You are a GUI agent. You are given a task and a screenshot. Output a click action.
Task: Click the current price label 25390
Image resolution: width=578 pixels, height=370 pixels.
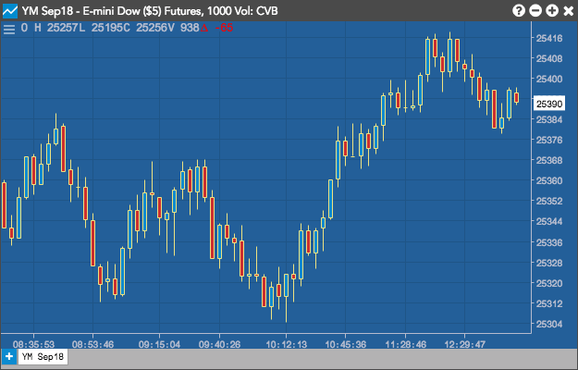click(x=549, y=104)
